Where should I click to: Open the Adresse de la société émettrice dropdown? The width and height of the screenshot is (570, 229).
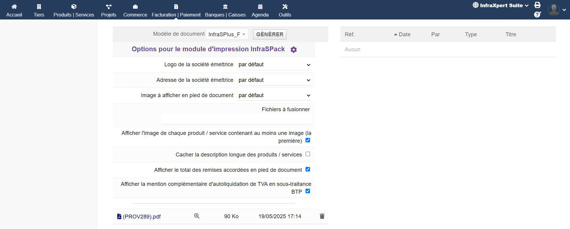274,80
